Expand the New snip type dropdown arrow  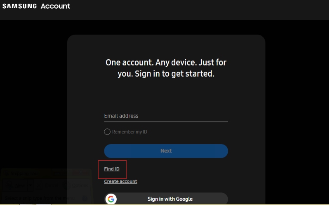[31, 185]
